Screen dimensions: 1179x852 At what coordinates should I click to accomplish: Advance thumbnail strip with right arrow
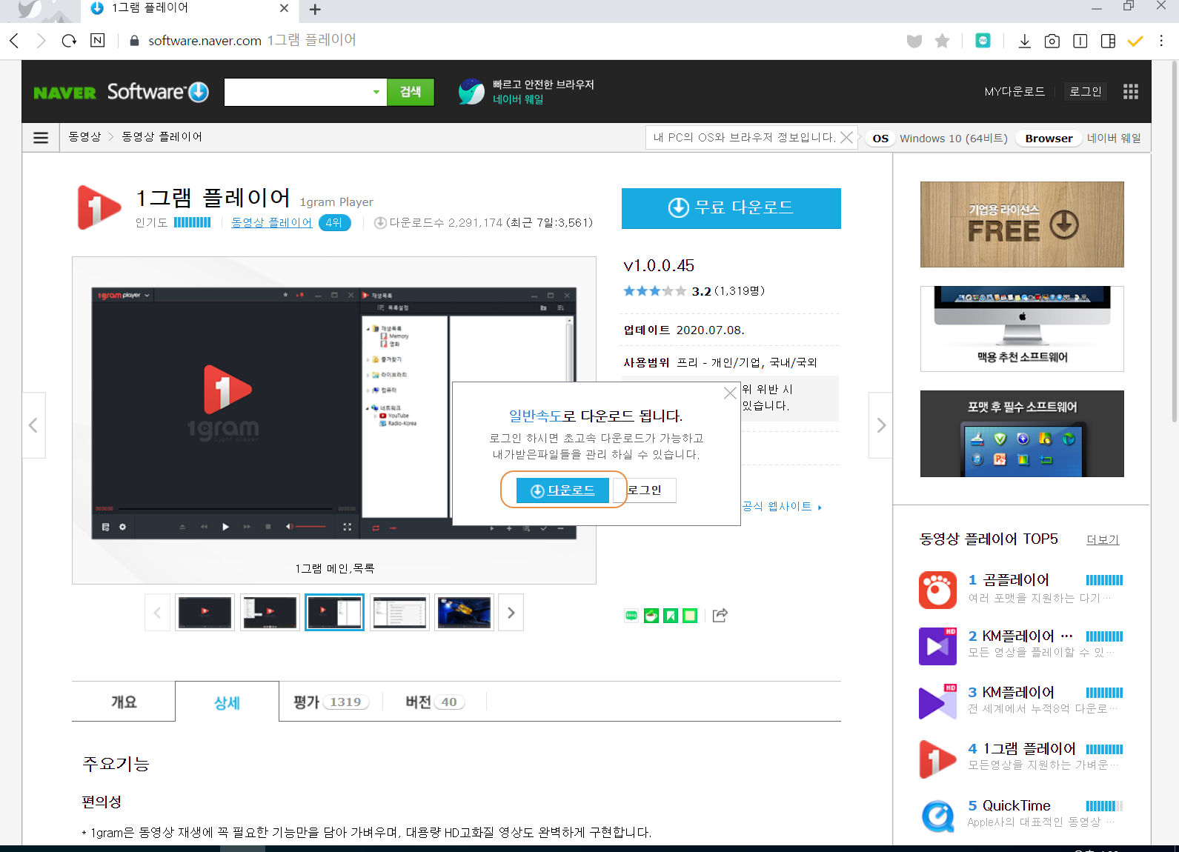click(511, 613)
